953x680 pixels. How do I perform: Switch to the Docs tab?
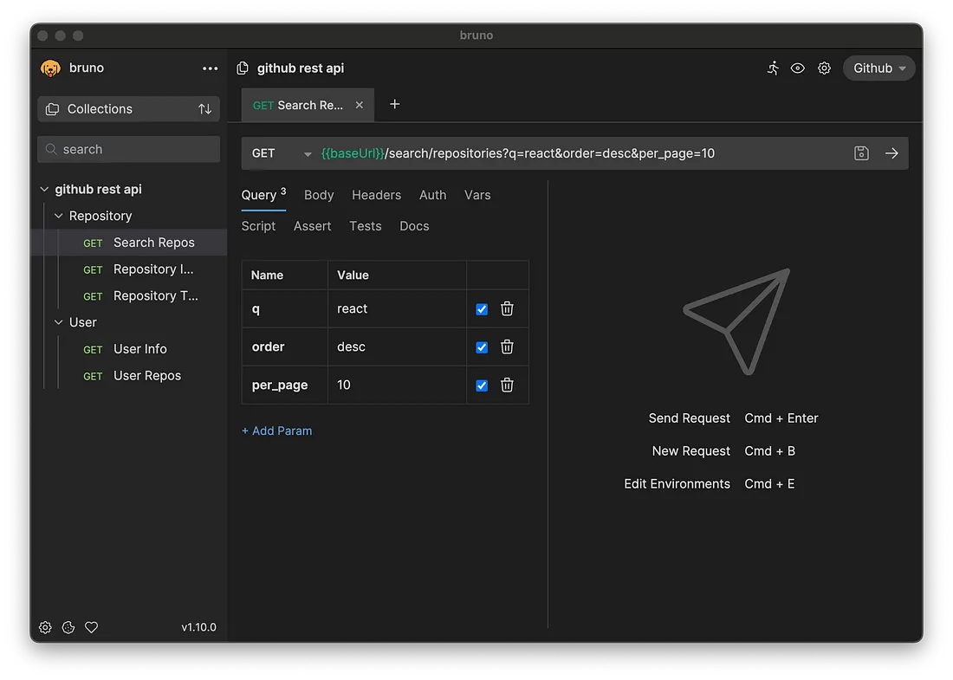pos(414,226)
